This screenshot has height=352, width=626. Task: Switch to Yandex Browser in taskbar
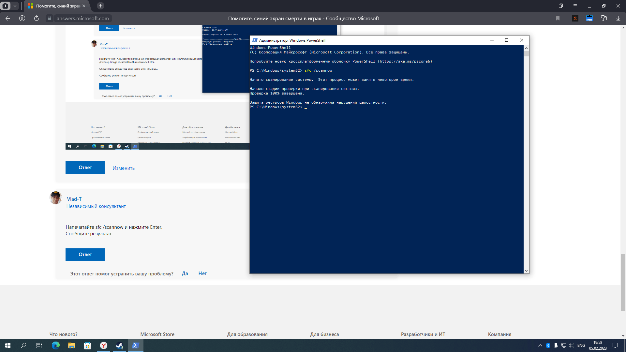[103, 345]
